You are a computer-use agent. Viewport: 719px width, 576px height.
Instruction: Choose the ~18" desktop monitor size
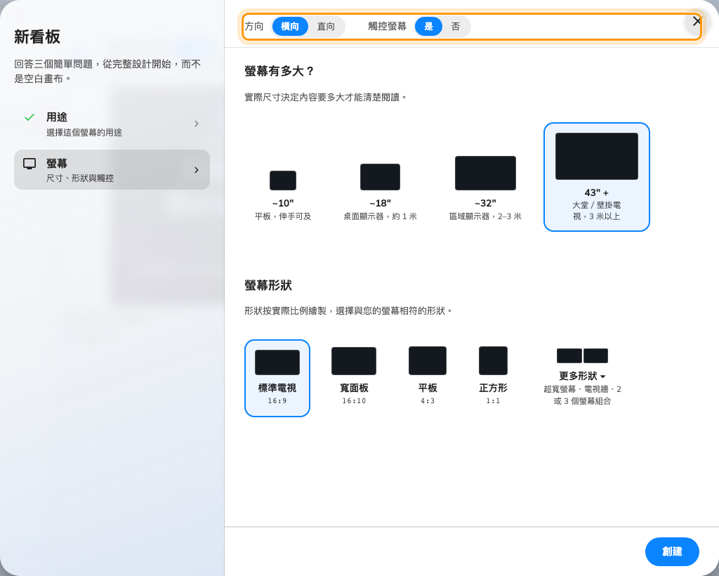coord(380,192)
